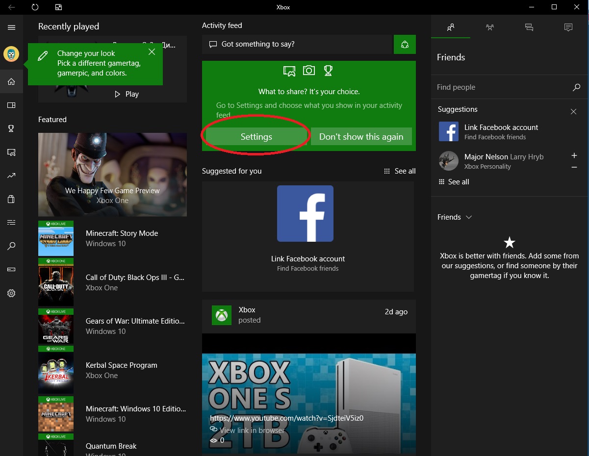Open the profile gamerpic avatar
Screen dimensions: 589x456
coord(11,54)
